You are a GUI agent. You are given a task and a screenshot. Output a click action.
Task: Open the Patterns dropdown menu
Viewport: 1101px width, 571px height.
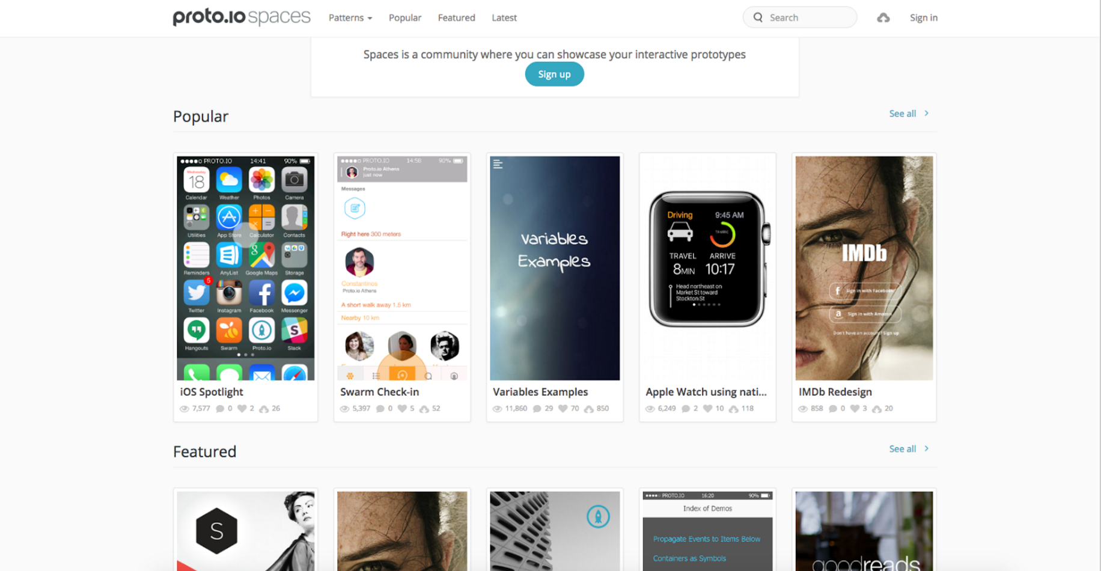tap(350, 18)
